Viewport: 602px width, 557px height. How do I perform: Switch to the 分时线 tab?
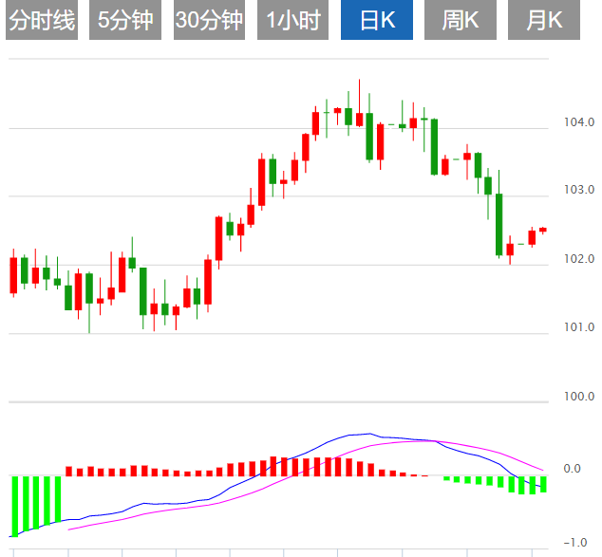tap(41, 21)
